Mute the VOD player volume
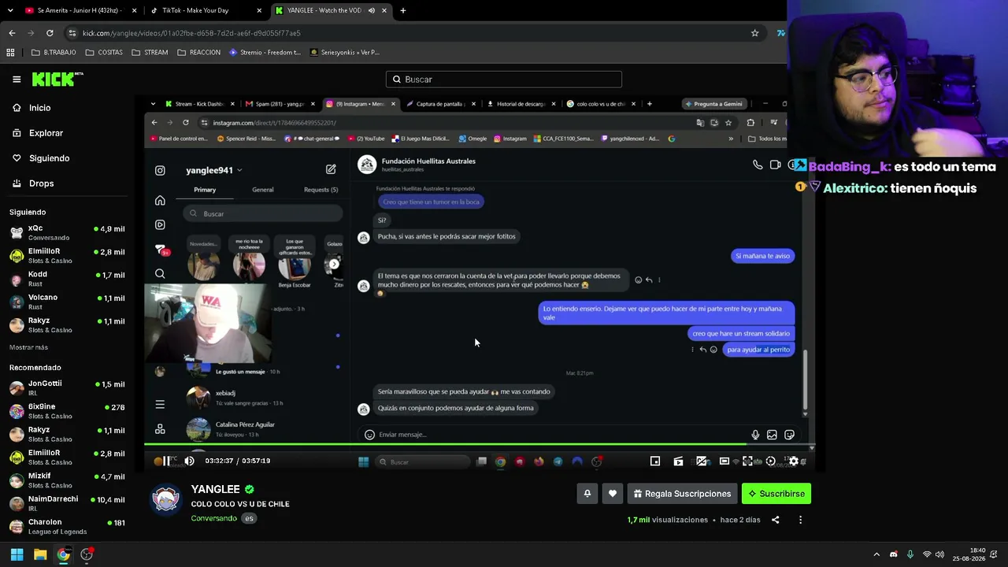Image resolution: width=1008 pixels, height=567 pixels. point(189,461)
